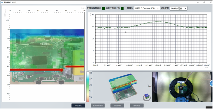Click the app logo in title bar
Viewport: 213px width, 109px height.
(2, 2)
